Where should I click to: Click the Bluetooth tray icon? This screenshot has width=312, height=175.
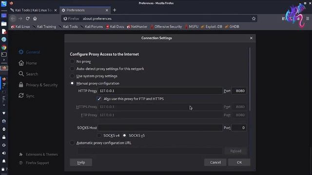[x=4, y=129]
